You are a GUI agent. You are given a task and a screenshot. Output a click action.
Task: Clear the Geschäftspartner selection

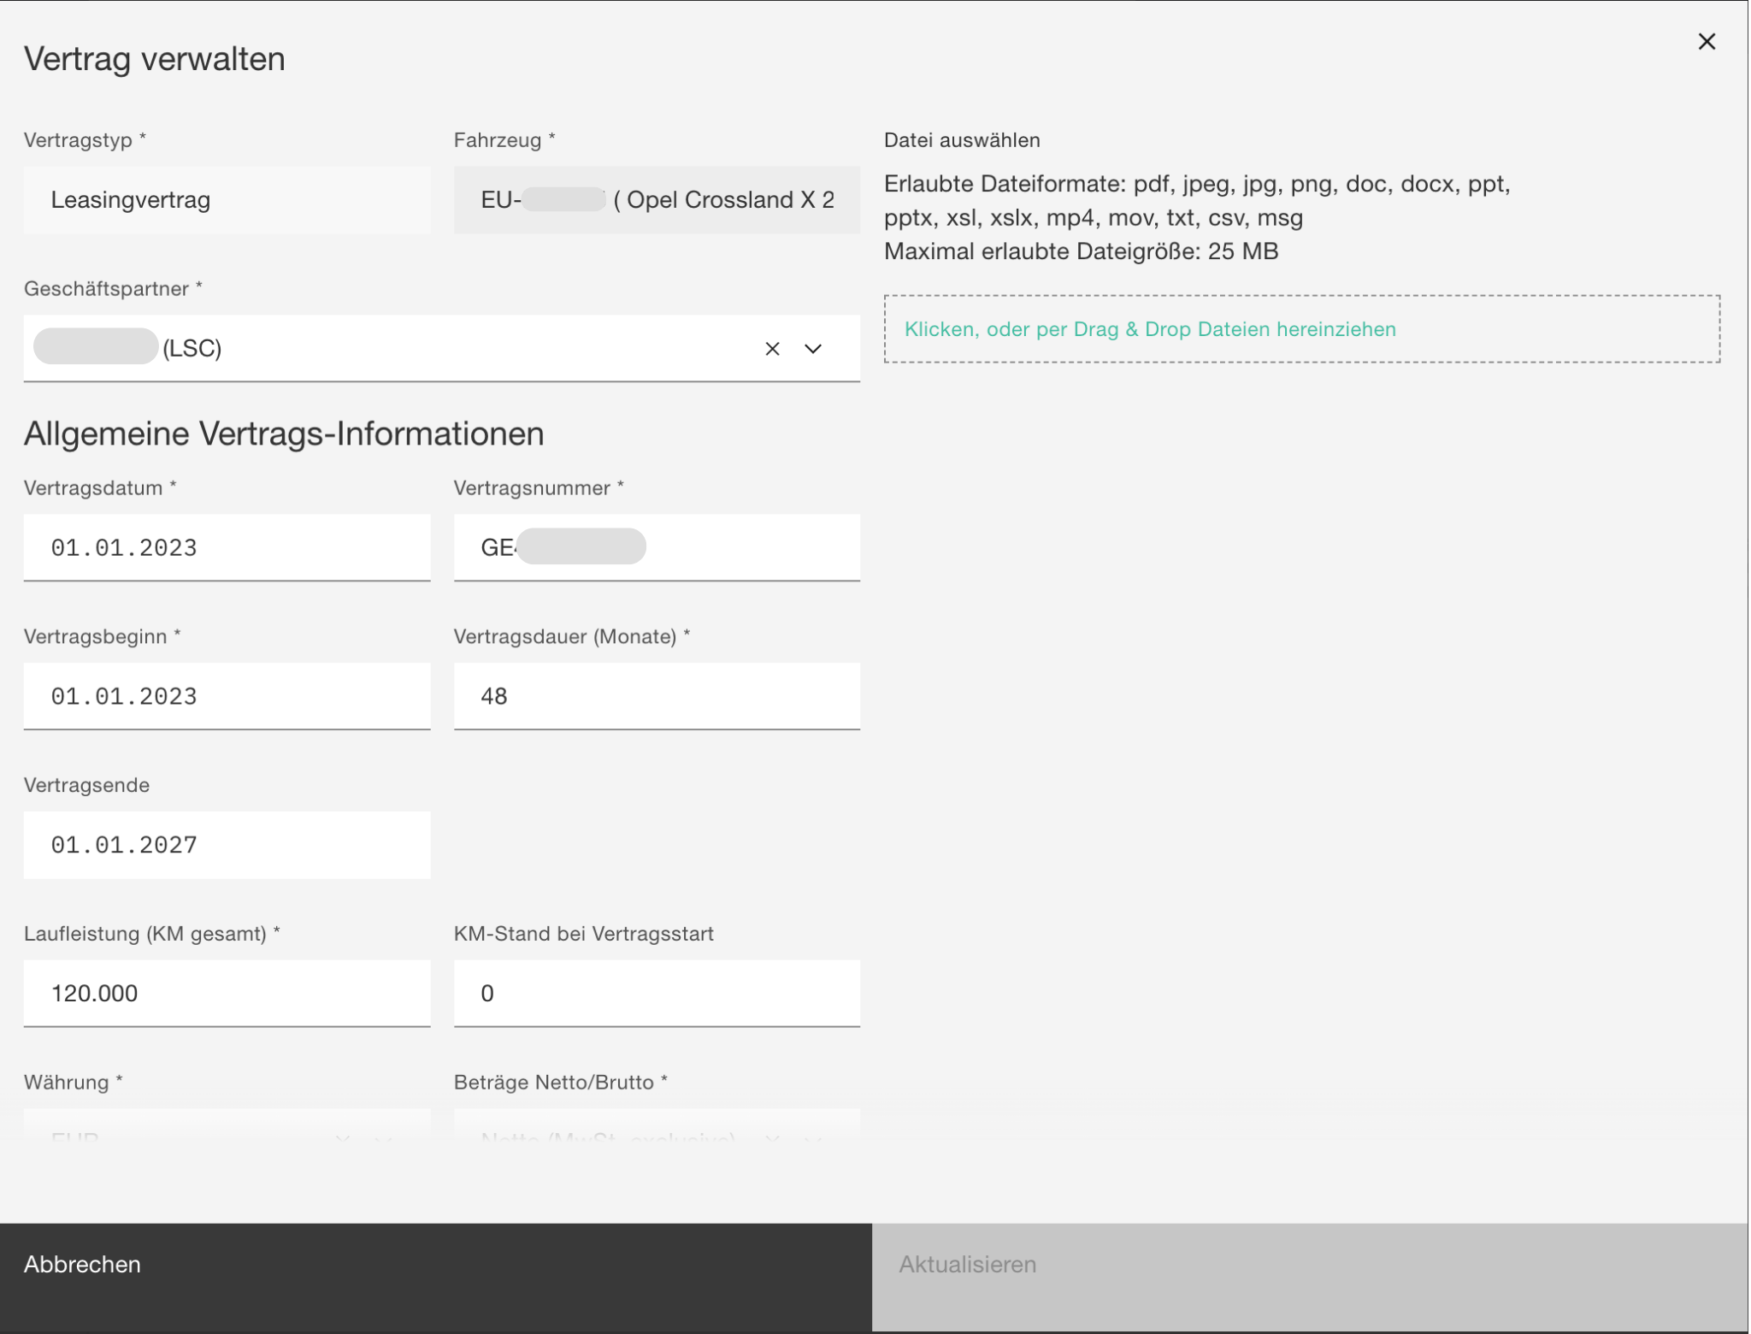773,349
